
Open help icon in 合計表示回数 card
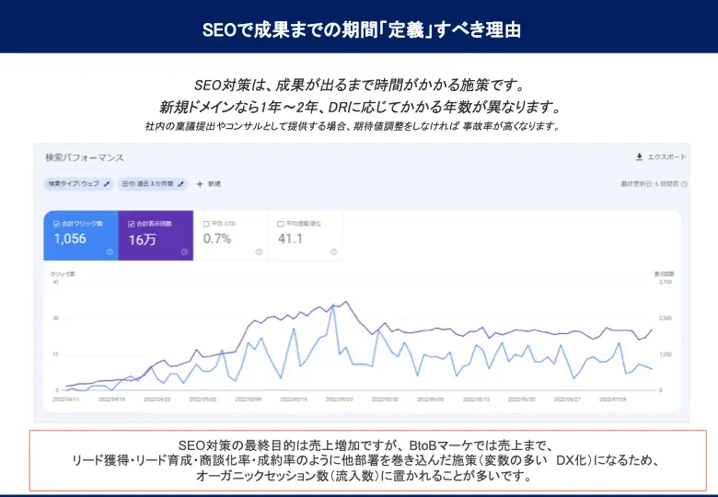[184, 251]
